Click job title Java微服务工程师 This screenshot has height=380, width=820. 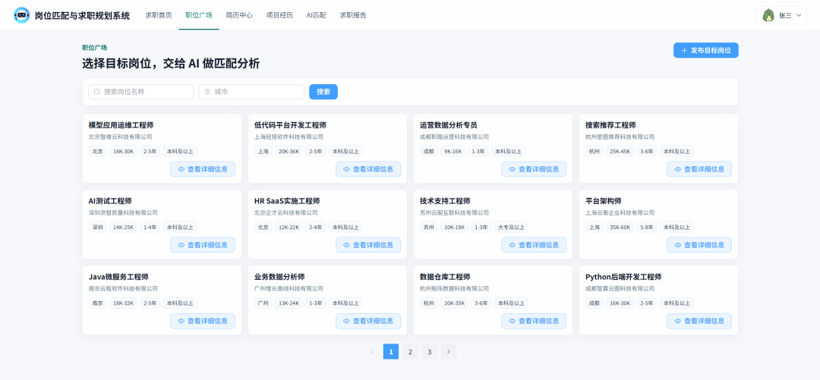pos(118,277)
